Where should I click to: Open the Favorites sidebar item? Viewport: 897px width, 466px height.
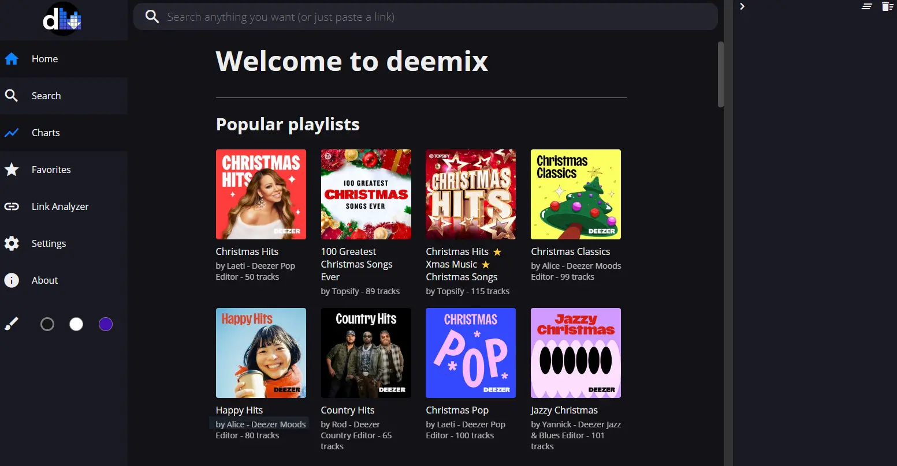pyautogui.click(x=51, y=170)
